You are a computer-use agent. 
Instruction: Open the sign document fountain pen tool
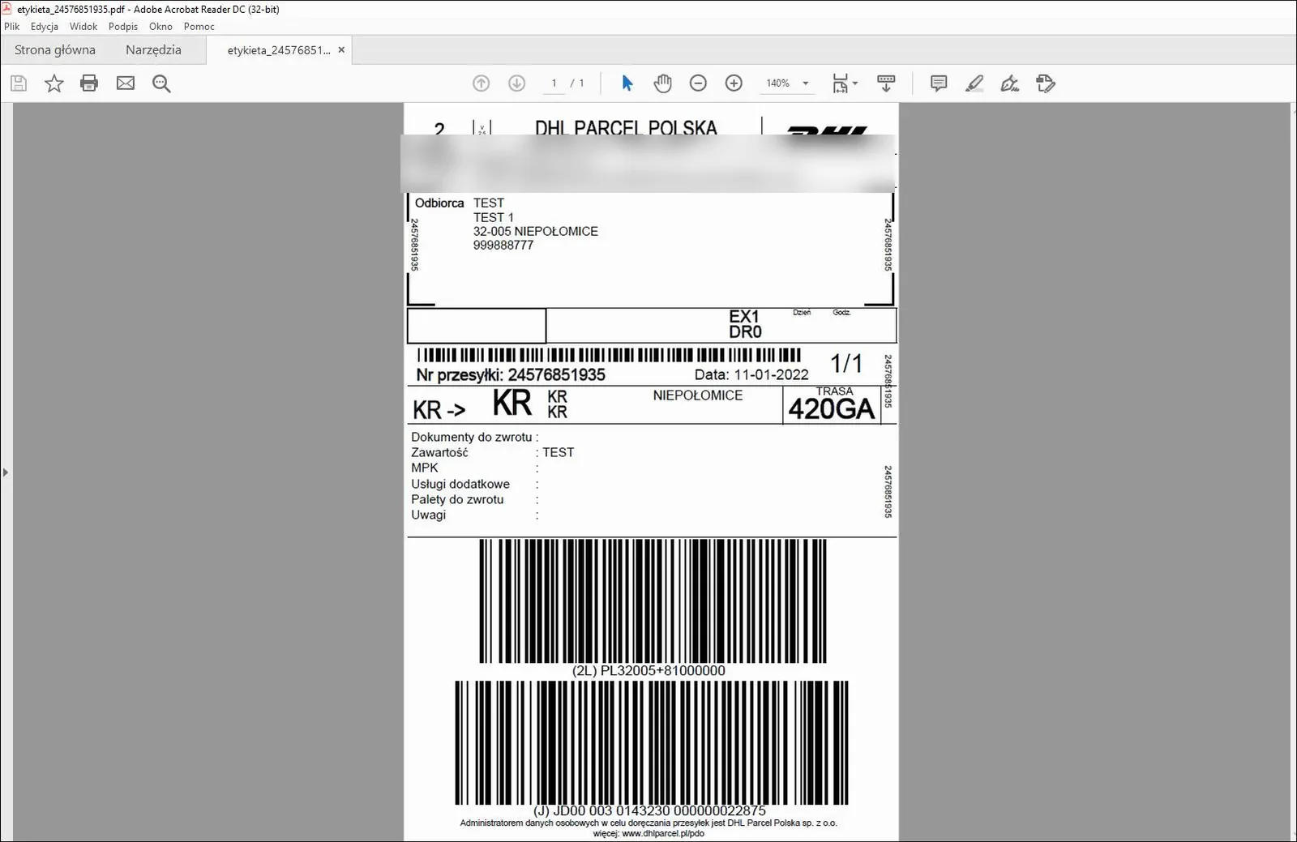coord(1010,83)
